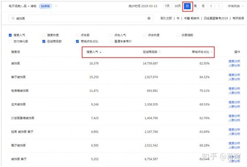Open 人群分析 for the 9,246 row
Image resolution: width=247 pixels, height=167 pixels.
coord(234,106)
